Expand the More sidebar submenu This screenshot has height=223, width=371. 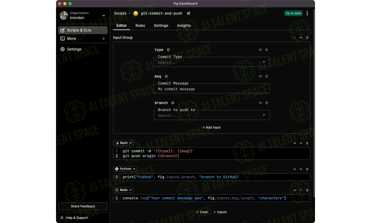(104, 39)
